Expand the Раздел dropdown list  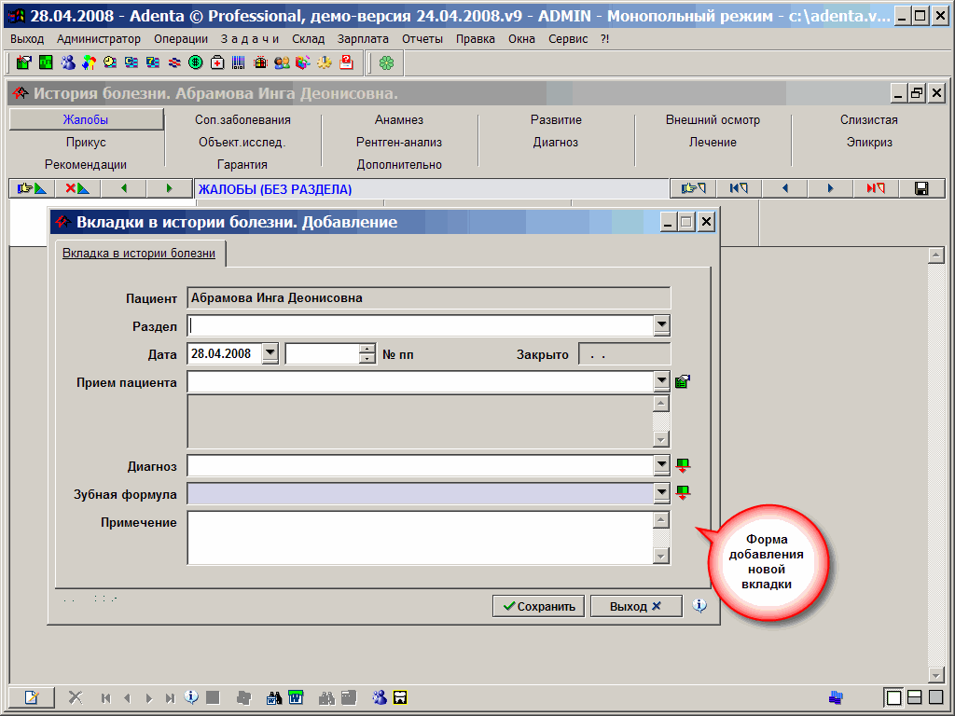pyautogui.click(x=661, y=325)
